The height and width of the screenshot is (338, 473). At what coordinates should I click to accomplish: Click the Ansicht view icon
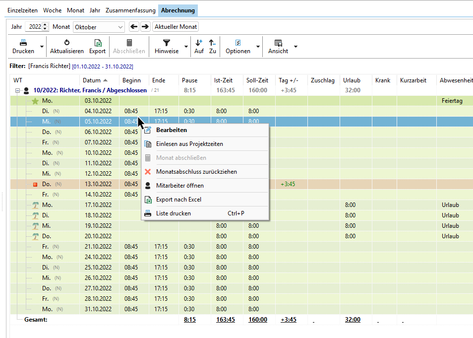pos(278,43)
